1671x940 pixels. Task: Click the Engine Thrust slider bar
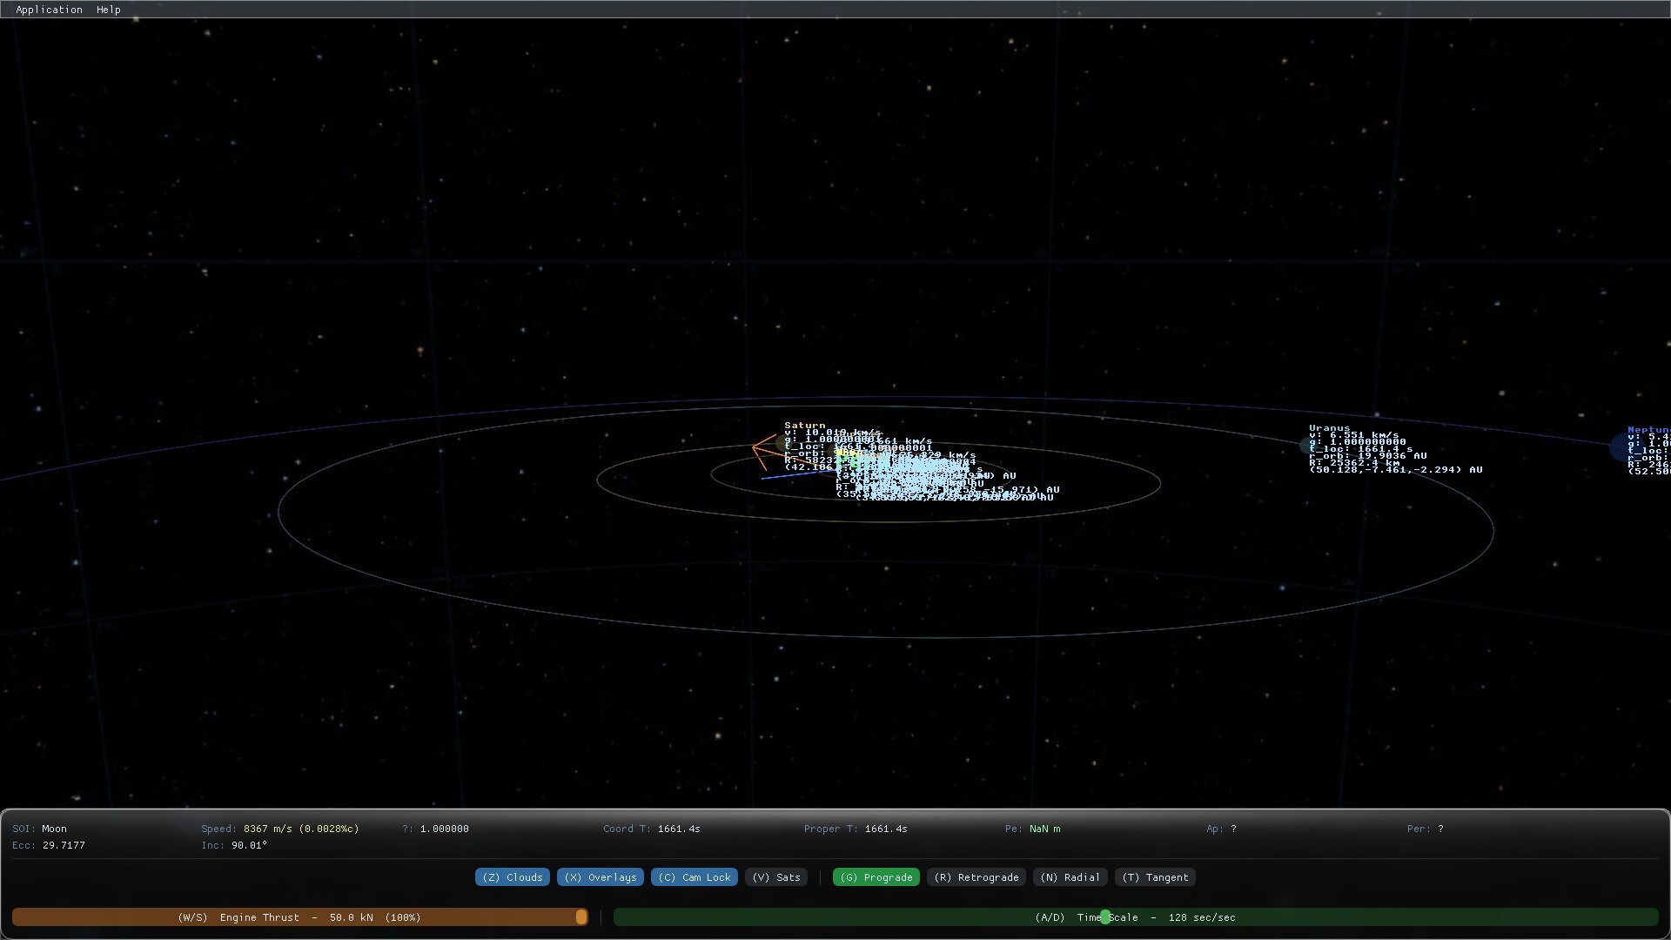tap(299, 917)
